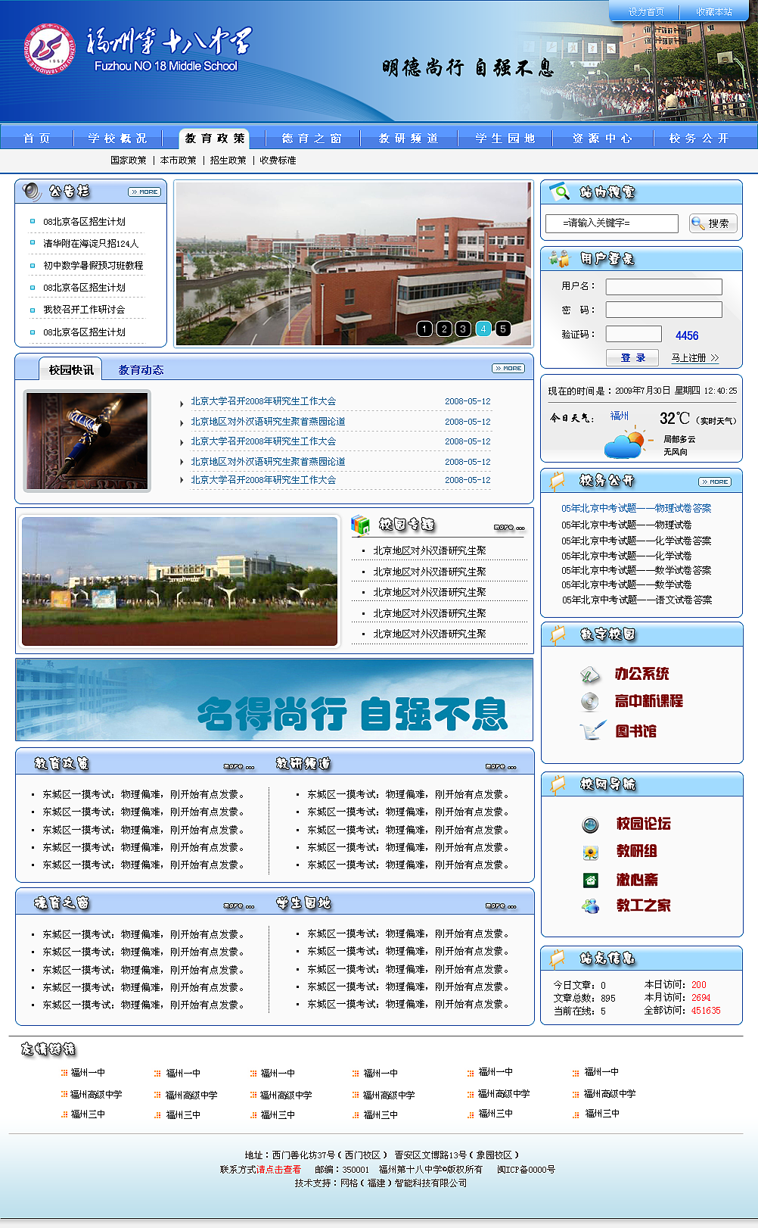Click MORE button in 校园快讯 tab bar
Screen dimensions: 758x1228
(508, 368)
